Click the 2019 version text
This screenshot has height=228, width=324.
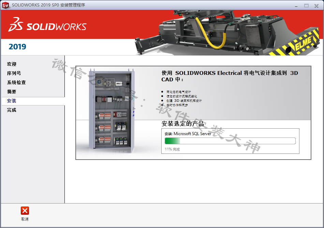click(x=17, y=47)
